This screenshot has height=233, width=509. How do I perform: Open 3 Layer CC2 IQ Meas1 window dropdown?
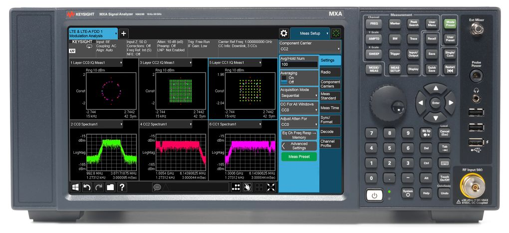166,62
